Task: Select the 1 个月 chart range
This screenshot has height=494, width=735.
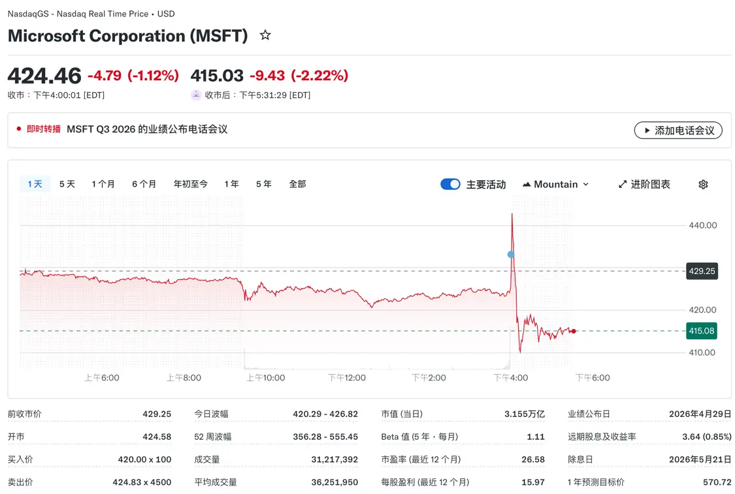Action: coord(103,184)
